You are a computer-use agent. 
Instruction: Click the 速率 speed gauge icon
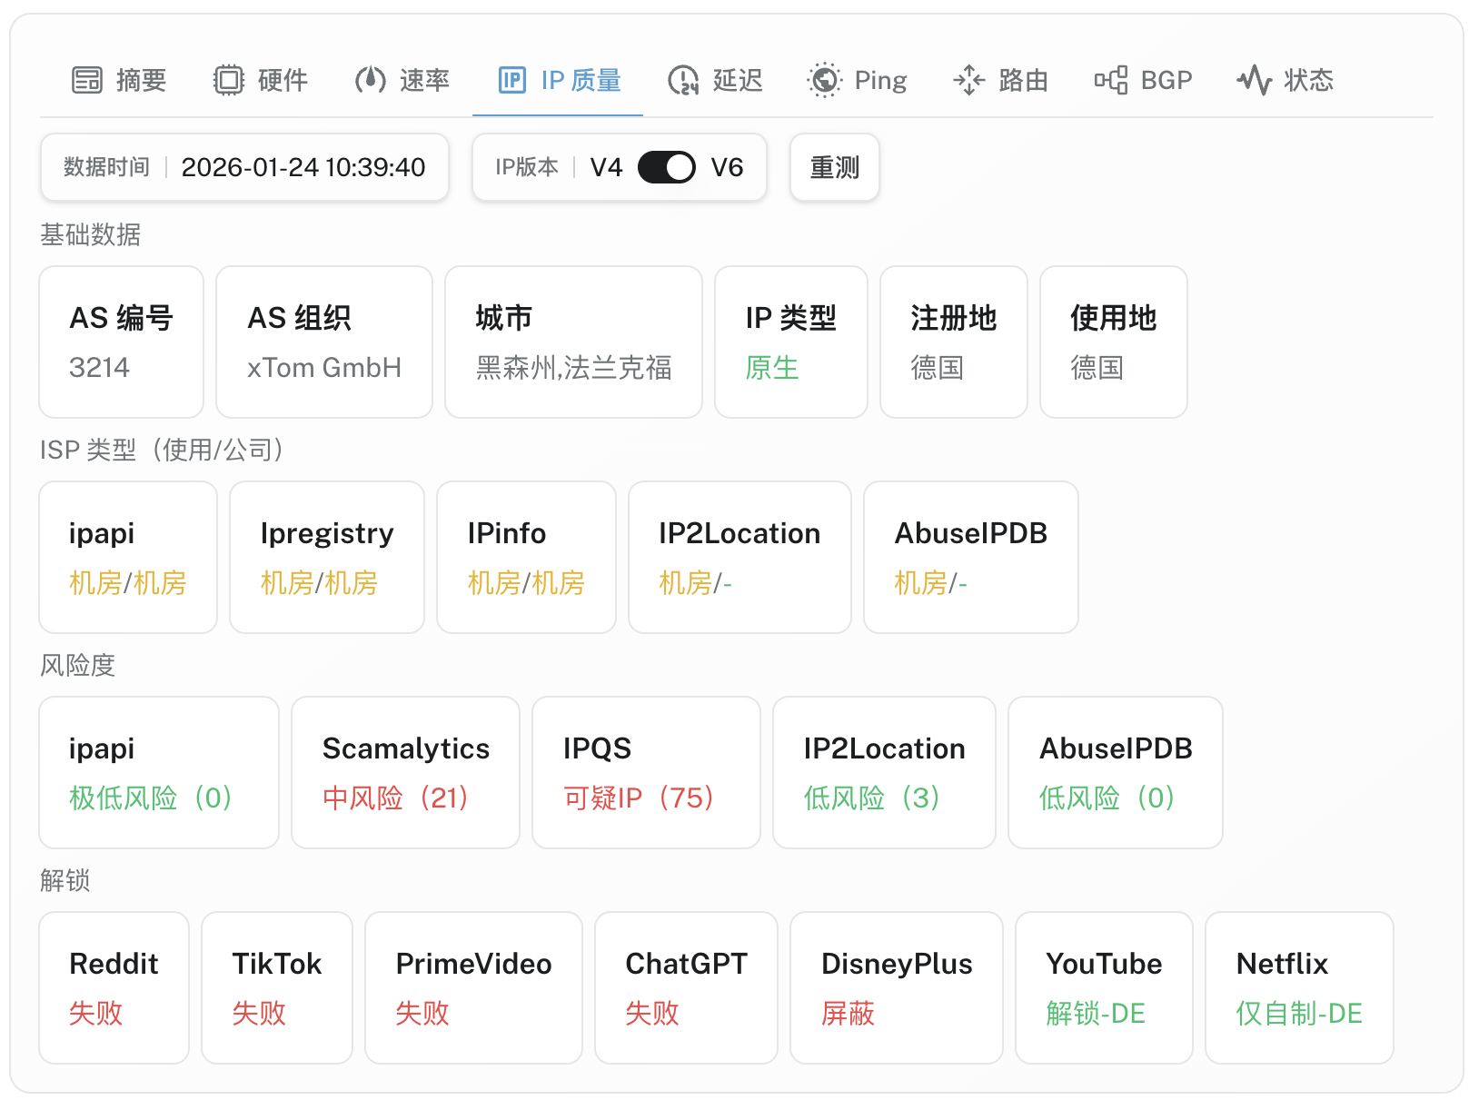(370, 80)
